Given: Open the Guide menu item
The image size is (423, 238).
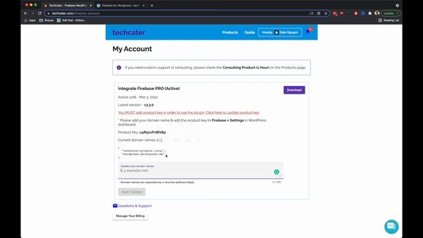Looking at the screenshot, I should point(250,32).
